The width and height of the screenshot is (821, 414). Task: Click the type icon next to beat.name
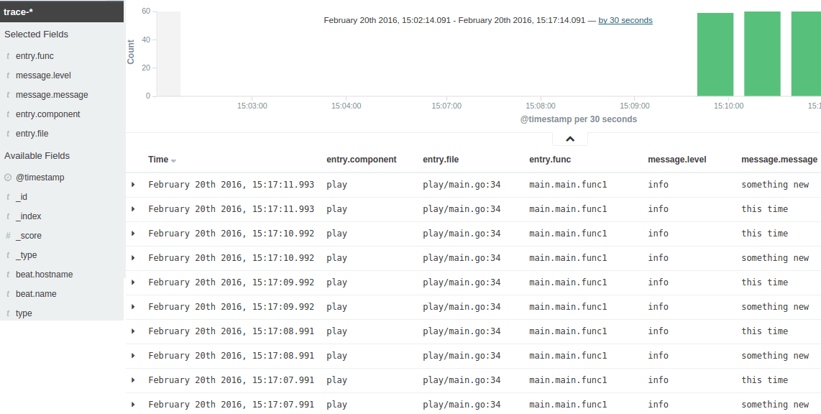(x=8, y=293)
